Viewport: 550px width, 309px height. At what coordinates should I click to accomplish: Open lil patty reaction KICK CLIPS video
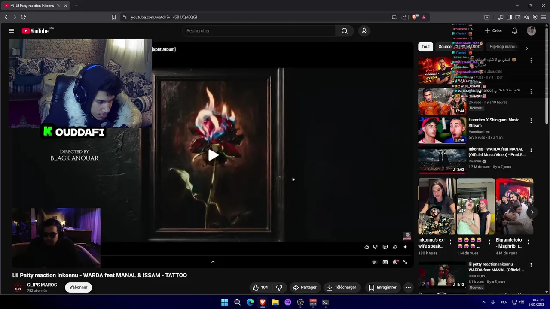(x=496, y=267)
